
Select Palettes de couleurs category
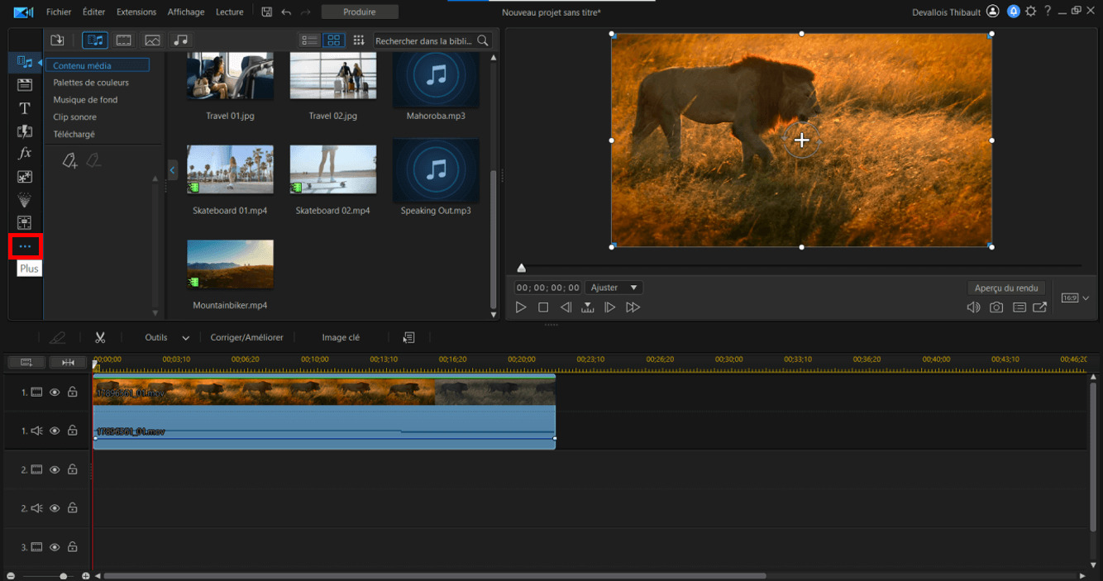point(91,83)
